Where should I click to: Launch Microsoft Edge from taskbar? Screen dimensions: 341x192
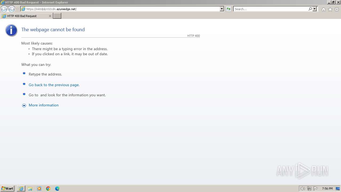click(57, 189)
